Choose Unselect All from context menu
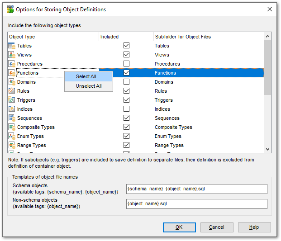281x241 pixels. click(89, 86)
